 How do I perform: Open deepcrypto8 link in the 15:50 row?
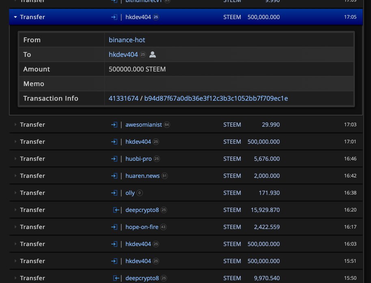[x=142, y=278]
